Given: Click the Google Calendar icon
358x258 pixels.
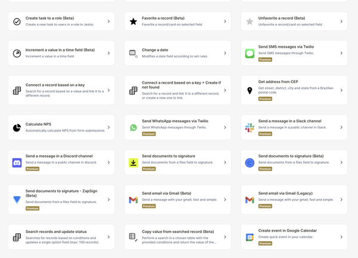Looking at the screenshot, I should [249, 237].
